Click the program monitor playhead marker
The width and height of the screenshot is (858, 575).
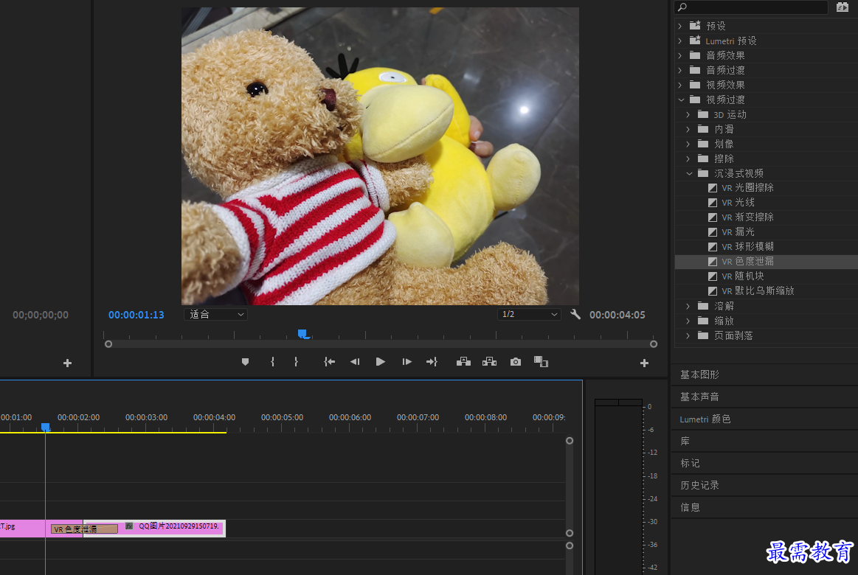[x=302, y=333]
